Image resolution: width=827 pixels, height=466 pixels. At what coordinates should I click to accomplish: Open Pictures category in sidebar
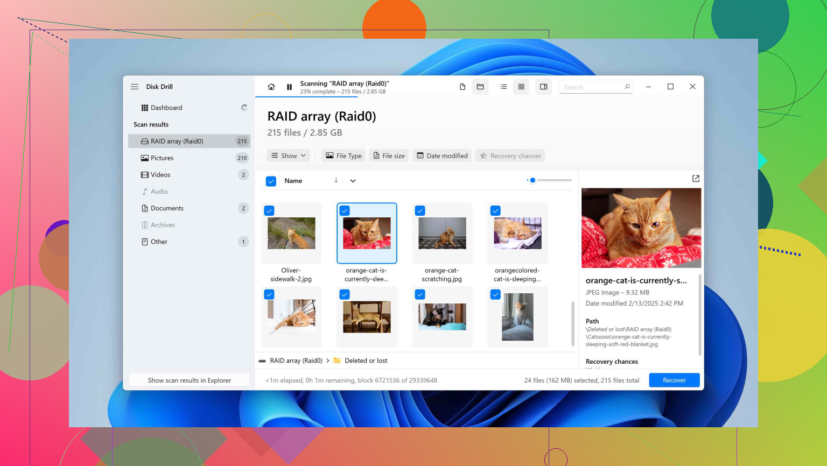click(162, 158)
